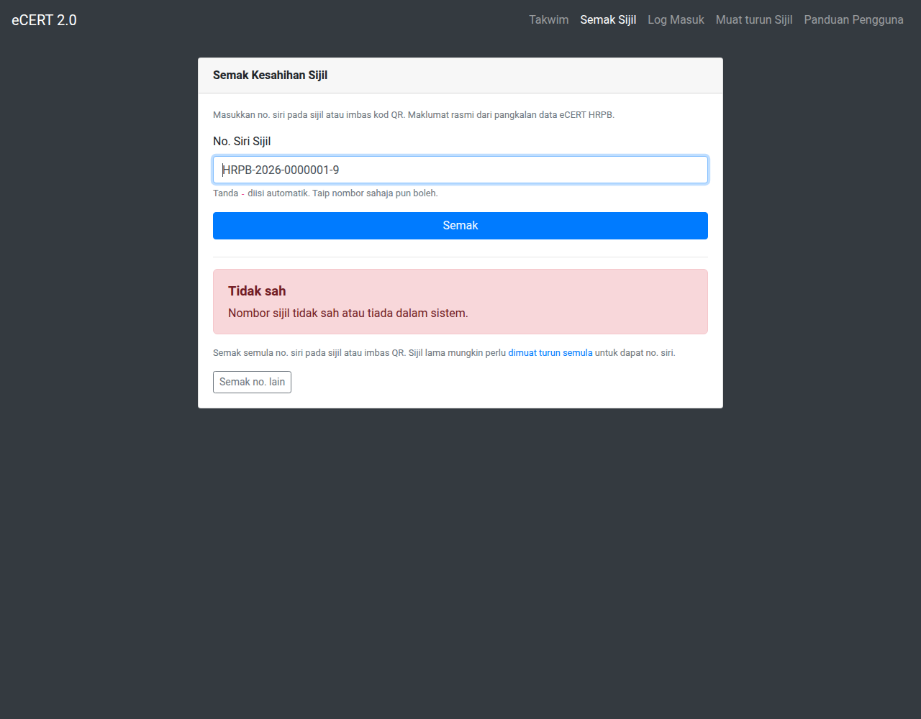Open the Log Masuk page
This screenshot has width=921, height=719.
pyautogui.click(x=676, y=20)
